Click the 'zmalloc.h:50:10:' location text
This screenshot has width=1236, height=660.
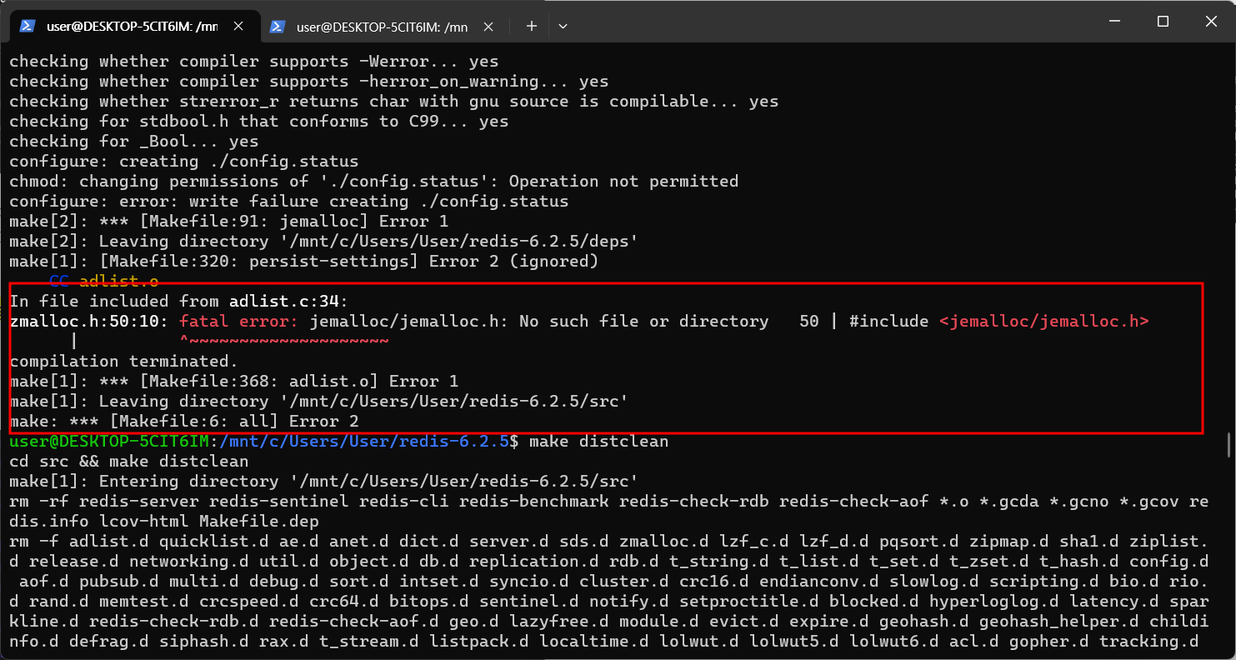coord(89,321)
